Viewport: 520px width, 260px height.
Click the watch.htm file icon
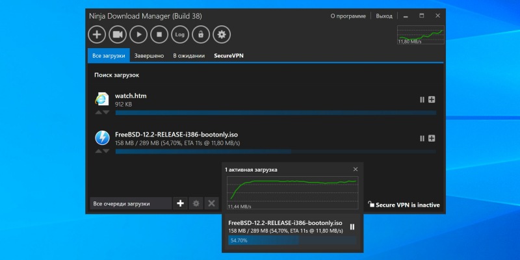(x=102, y=99)
